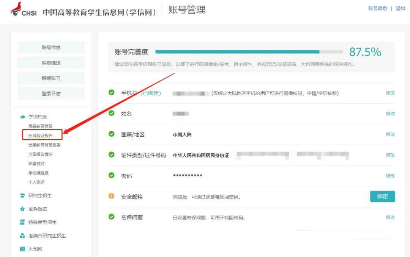
Task: Click the 退出 logout link
Action: (401, 8)
